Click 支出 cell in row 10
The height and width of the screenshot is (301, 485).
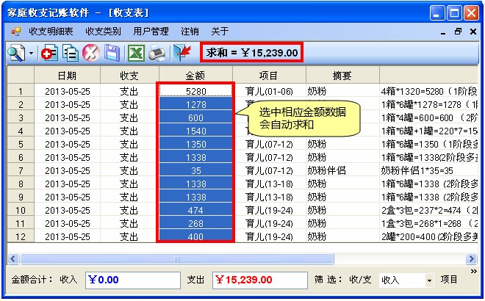[129, 210]
